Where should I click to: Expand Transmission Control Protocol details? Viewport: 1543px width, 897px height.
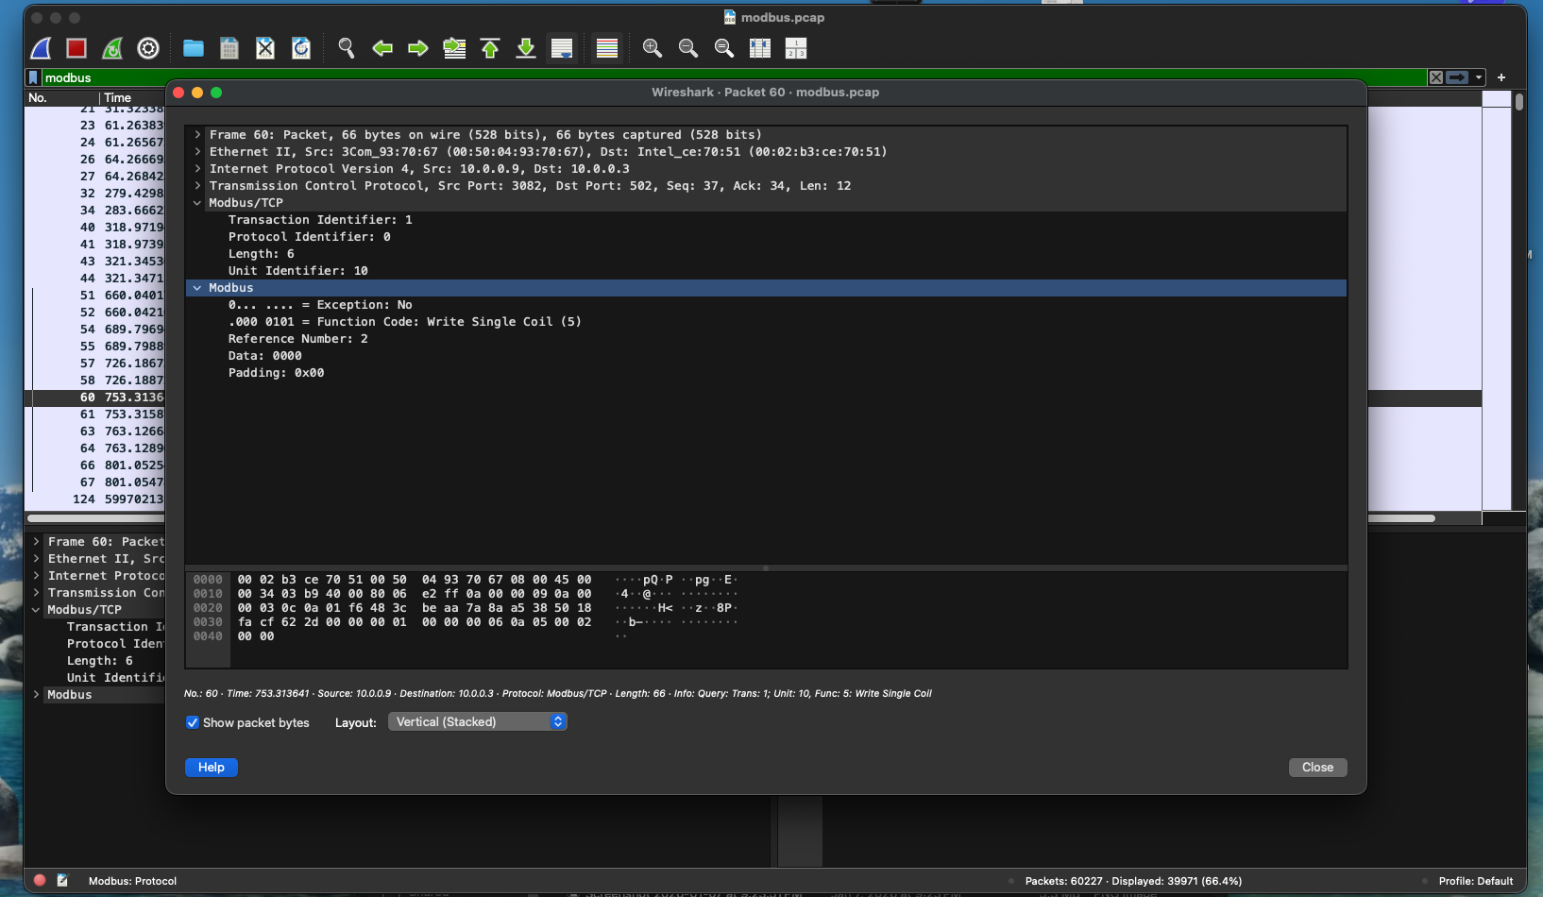(195, 186)
